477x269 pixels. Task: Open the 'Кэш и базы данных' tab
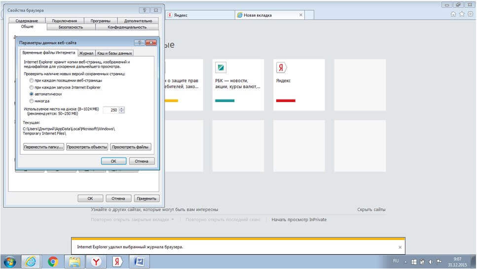(x=114, y=53)
